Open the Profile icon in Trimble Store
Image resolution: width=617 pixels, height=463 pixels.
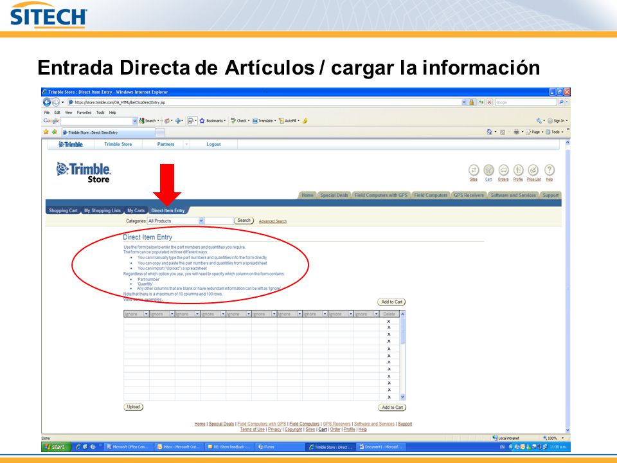pyautogui.click(x=518, y=170)
